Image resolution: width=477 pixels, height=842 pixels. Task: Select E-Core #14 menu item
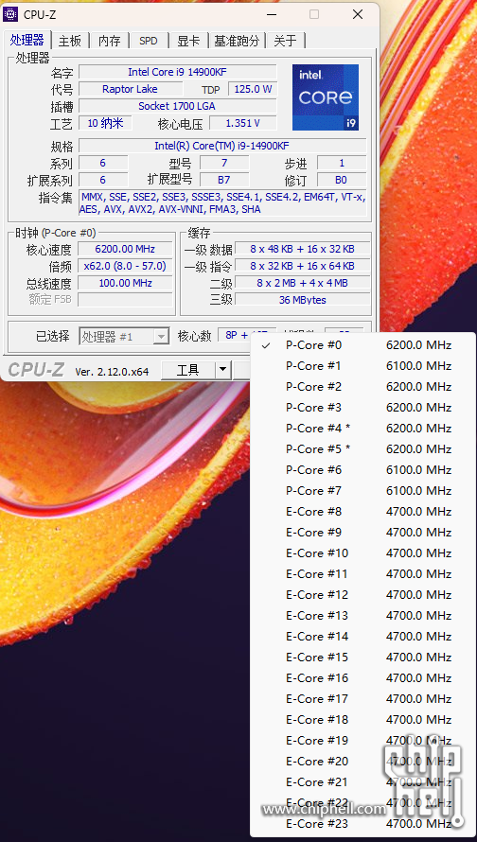tap(363, 637)
